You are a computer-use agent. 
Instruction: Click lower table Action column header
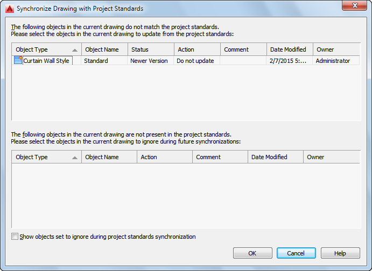click(x=164, y=157)
